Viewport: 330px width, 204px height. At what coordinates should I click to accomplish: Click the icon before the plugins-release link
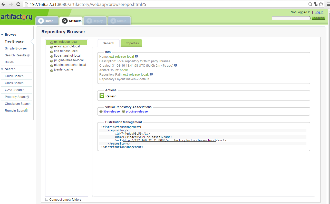(x=123, y=111)
